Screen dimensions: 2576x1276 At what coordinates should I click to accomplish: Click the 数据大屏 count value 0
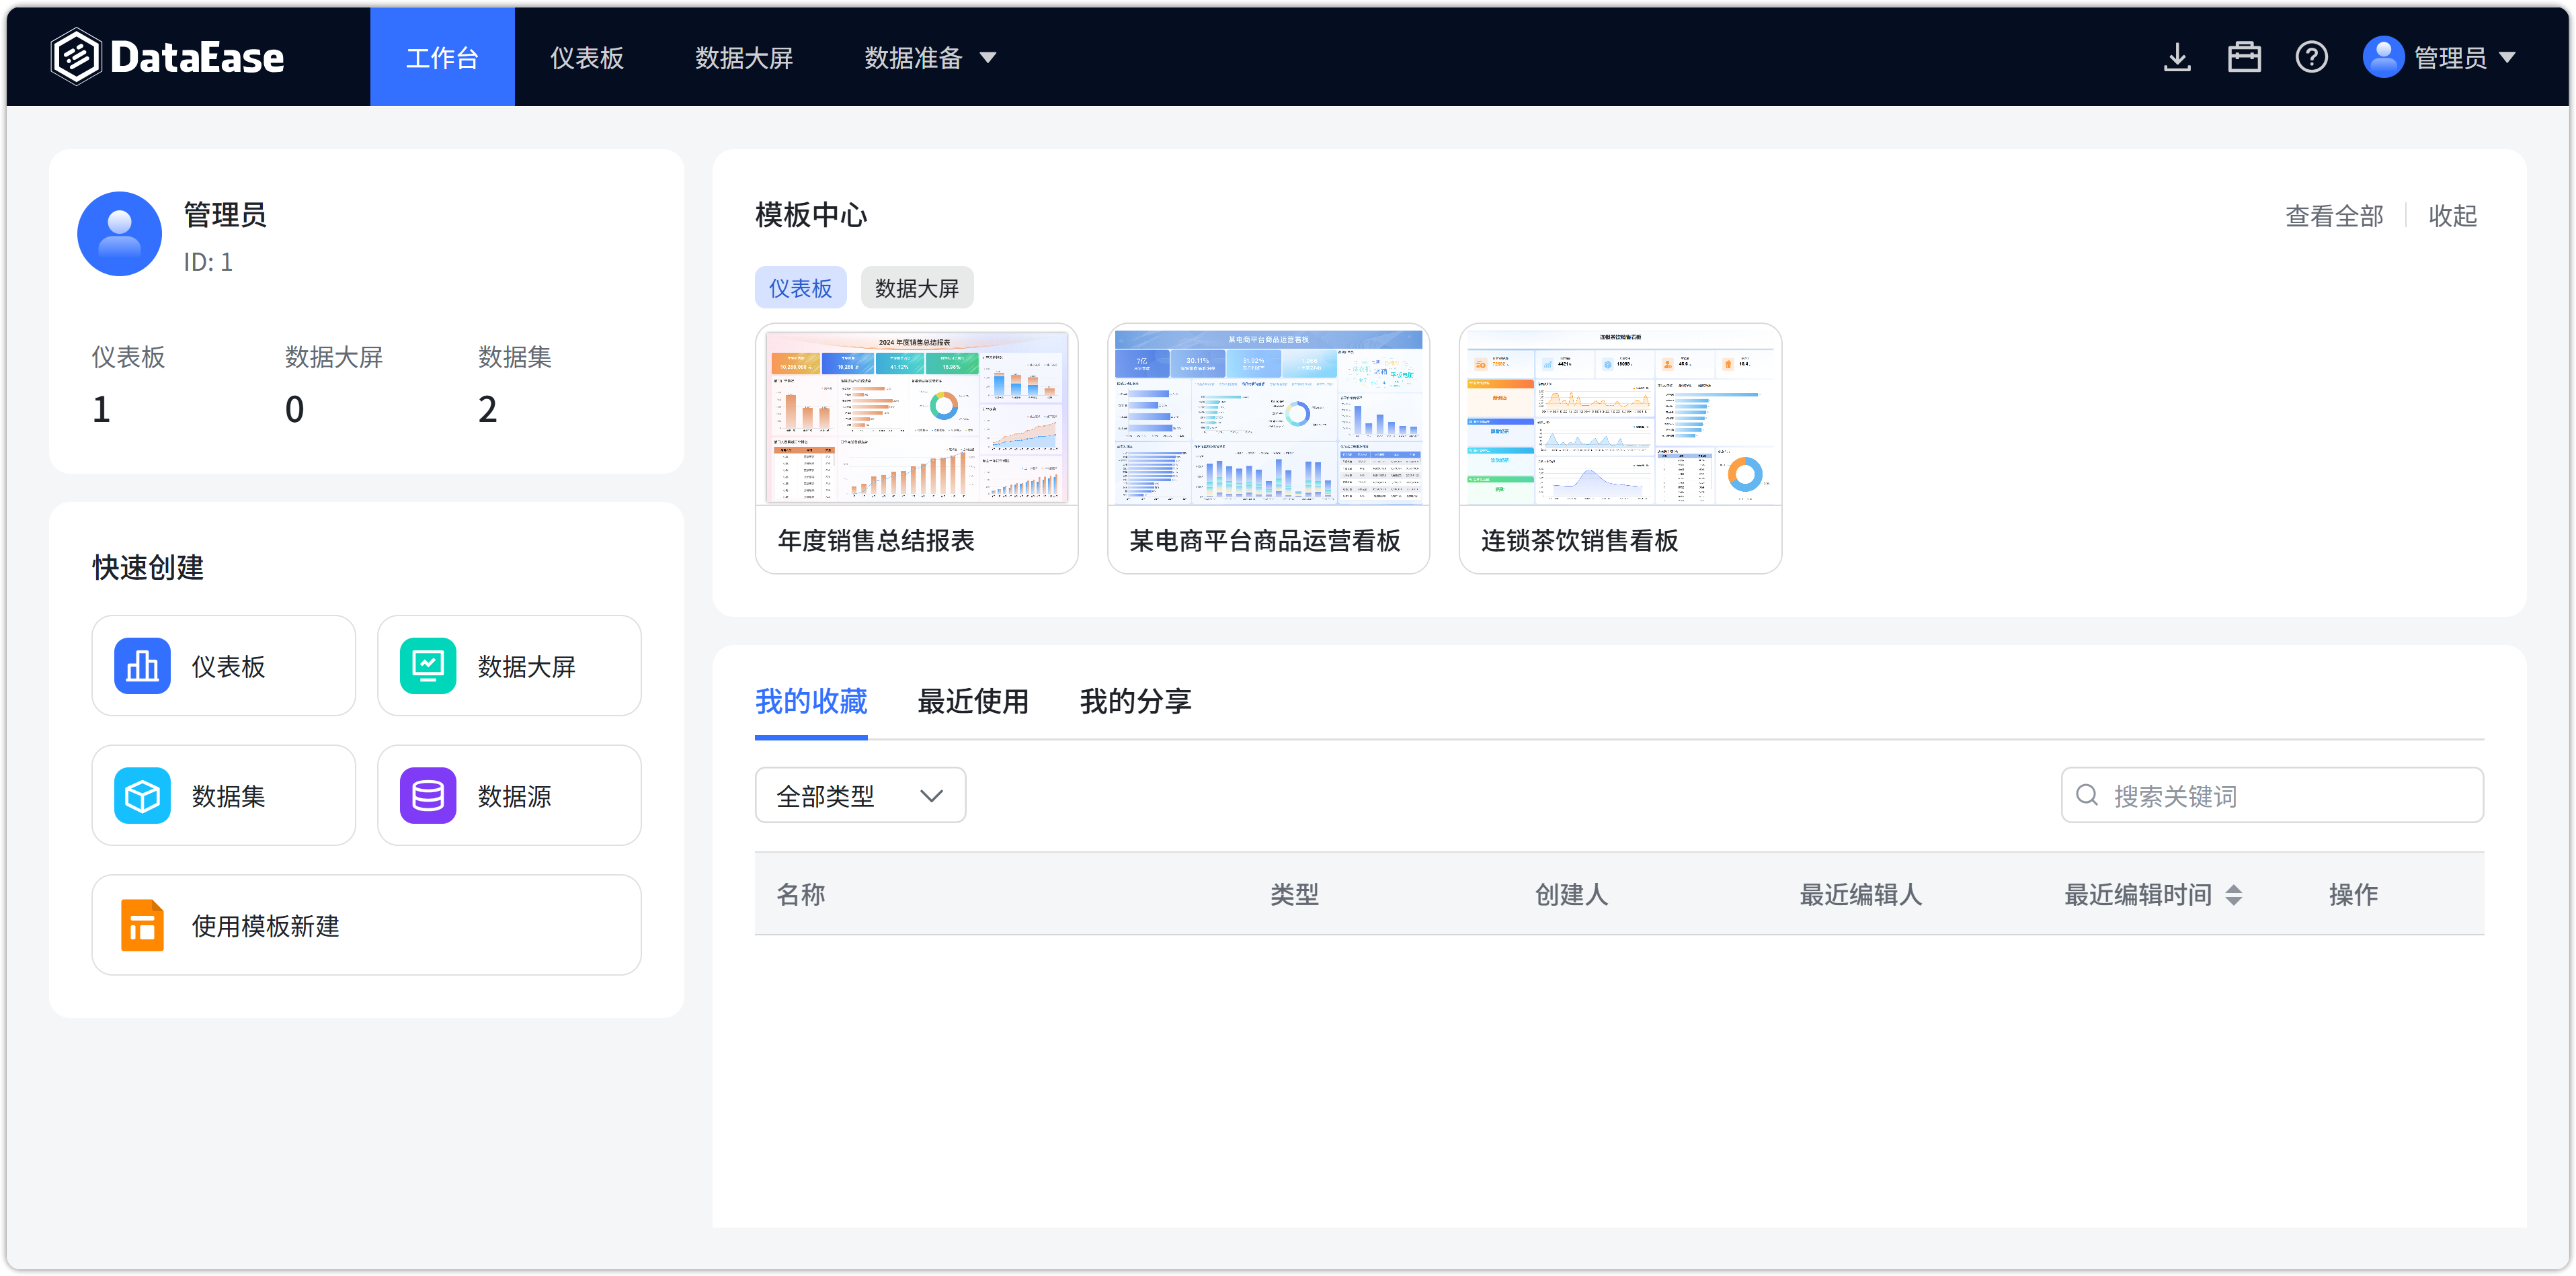pos(294,410)
